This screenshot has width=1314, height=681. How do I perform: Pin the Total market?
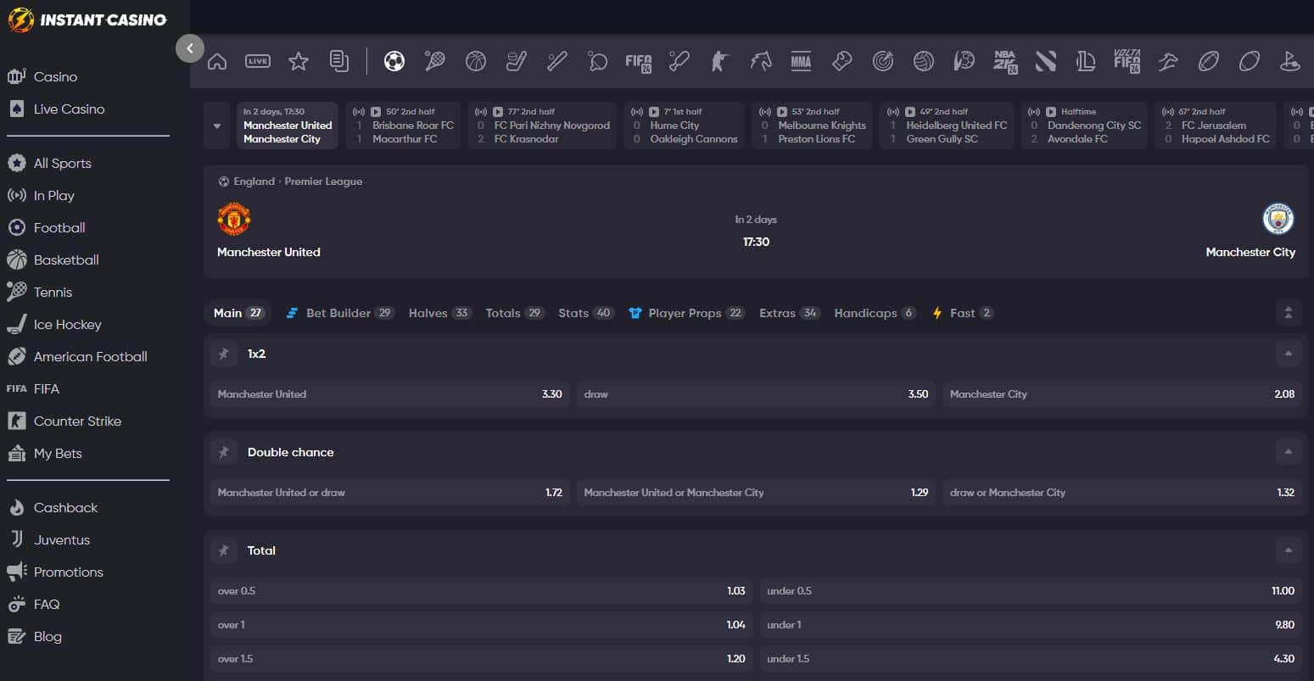click(x=224, y=550)
